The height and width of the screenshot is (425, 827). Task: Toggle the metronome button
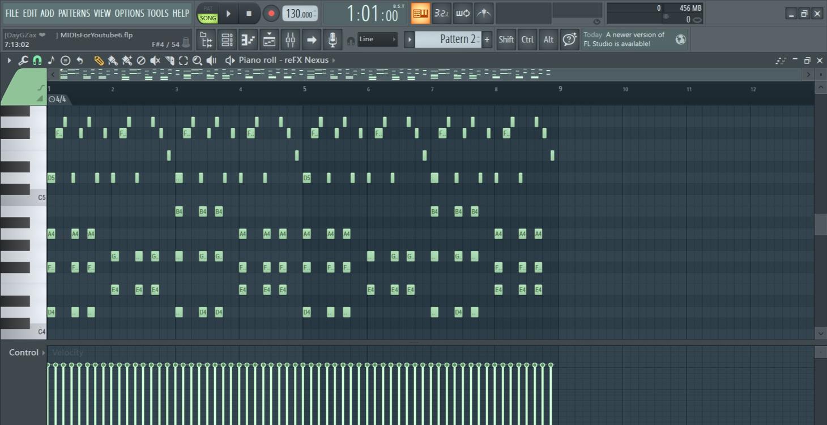point(483,14)
